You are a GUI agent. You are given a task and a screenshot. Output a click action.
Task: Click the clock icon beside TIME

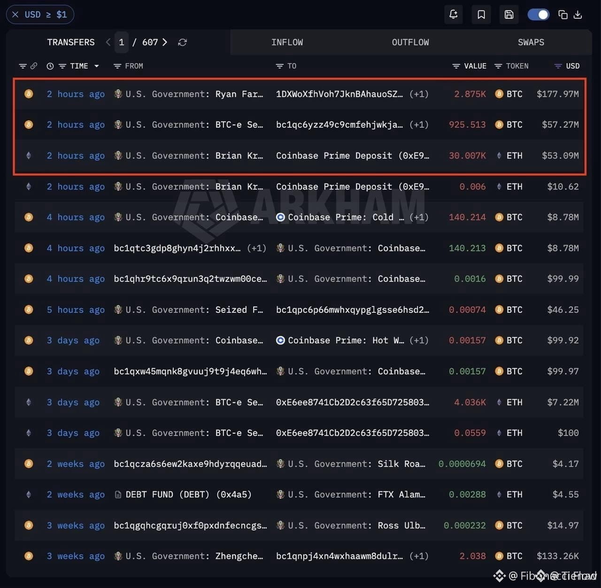[x=50, y=66]
